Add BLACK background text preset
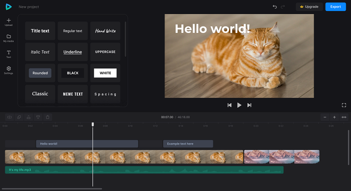Viewport: 351px width, 191px height. coord(72,73)
